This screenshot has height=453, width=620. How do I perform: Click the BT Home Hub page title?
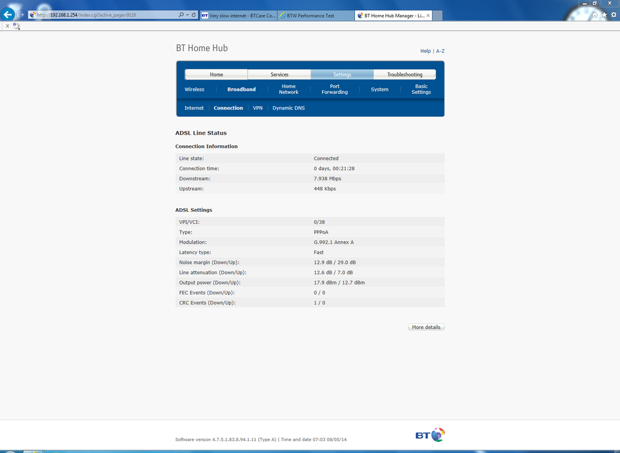tap(202, 48)
